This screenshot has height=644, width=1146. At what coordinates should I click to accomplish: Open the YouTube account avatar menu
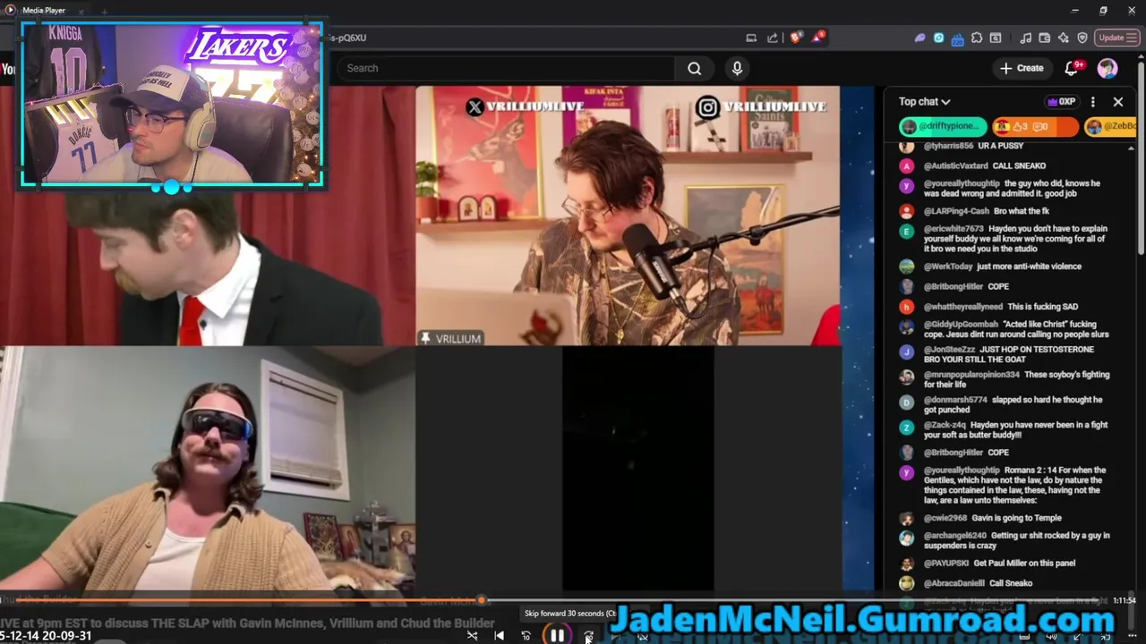(1108, 68)
